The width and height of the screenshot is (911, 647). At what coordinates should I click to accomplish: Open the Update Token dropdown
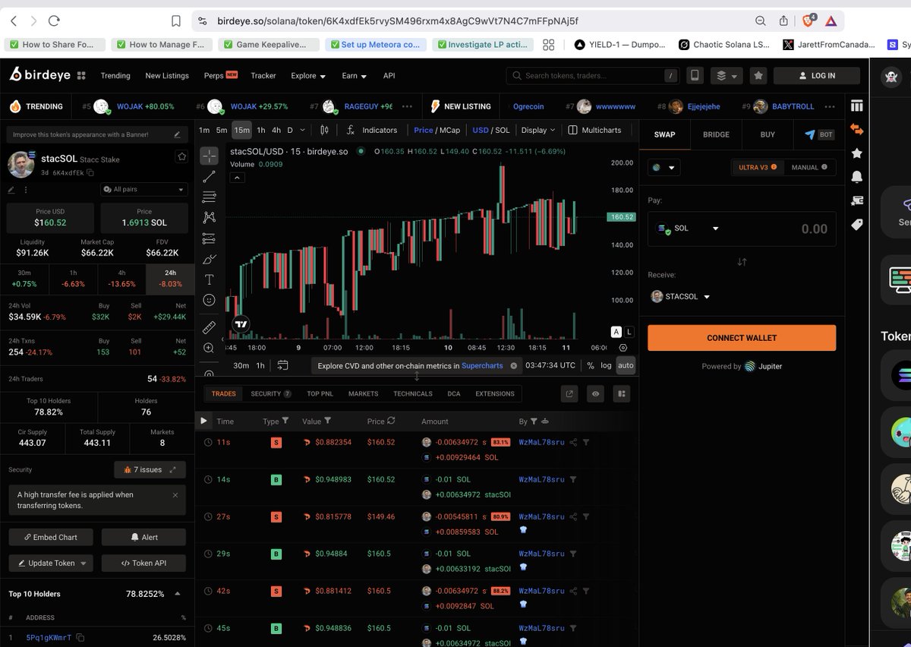click(x=51, y=563)
